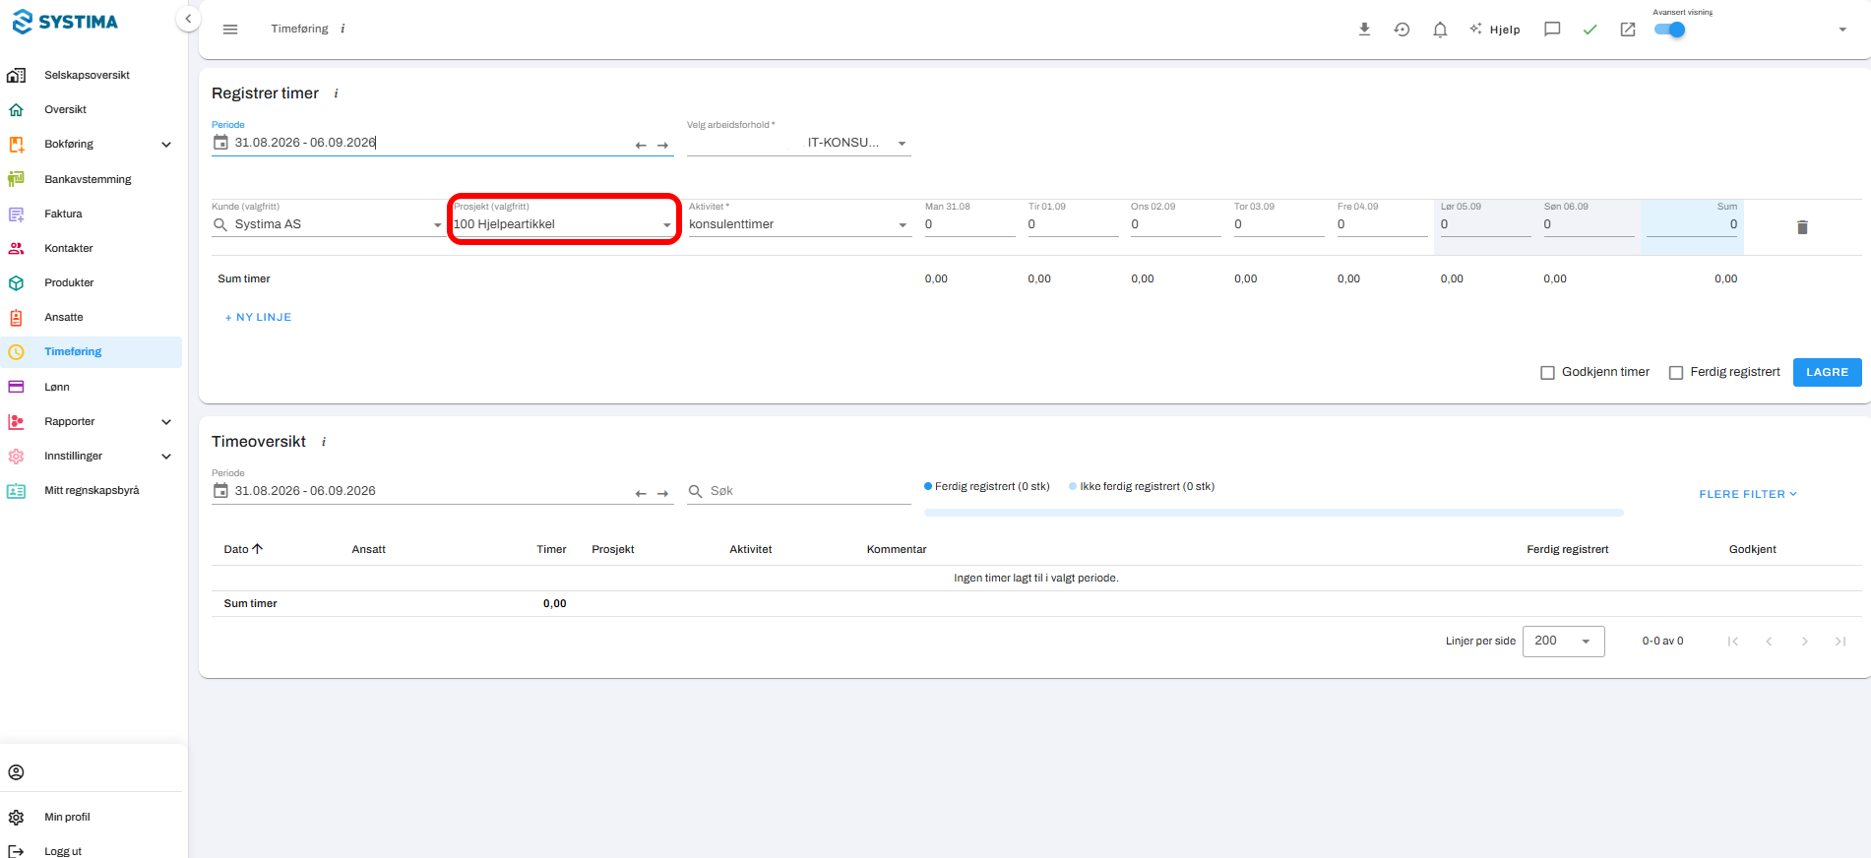Toggle the Ferdig registrert (0 stk) filter

(x=987, y=486)
